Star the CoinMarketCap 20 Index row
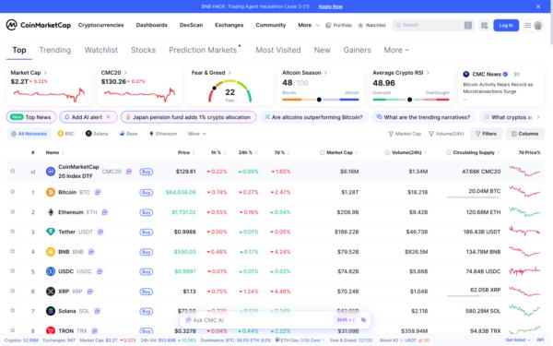The width and height of the screenshot is (553, 346). 13,171
